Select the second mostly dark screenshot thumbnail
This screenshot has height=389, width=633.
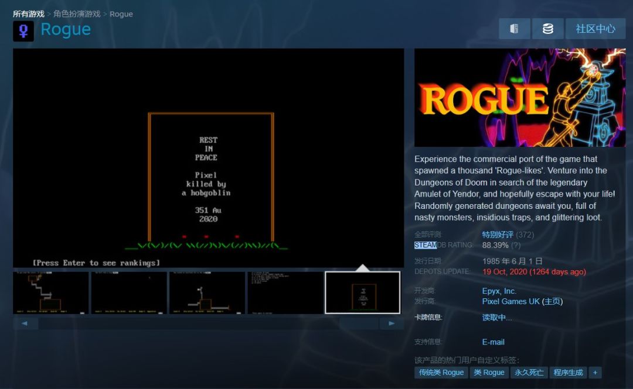pos(129,292)
